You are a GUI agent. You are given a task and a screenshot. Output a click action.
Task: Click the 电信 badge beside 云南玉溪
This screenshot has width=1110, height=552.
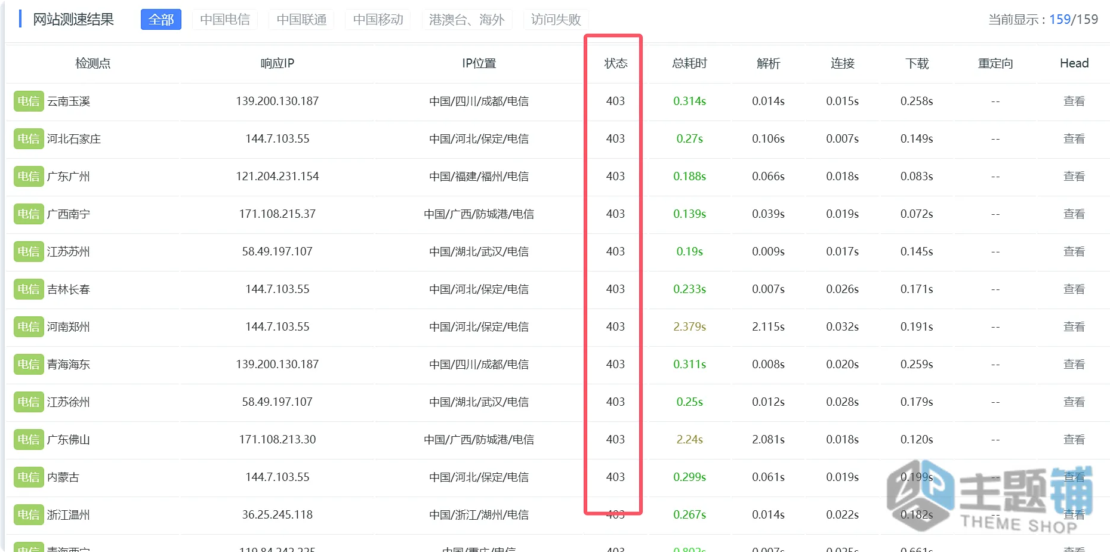pos(29,101)
